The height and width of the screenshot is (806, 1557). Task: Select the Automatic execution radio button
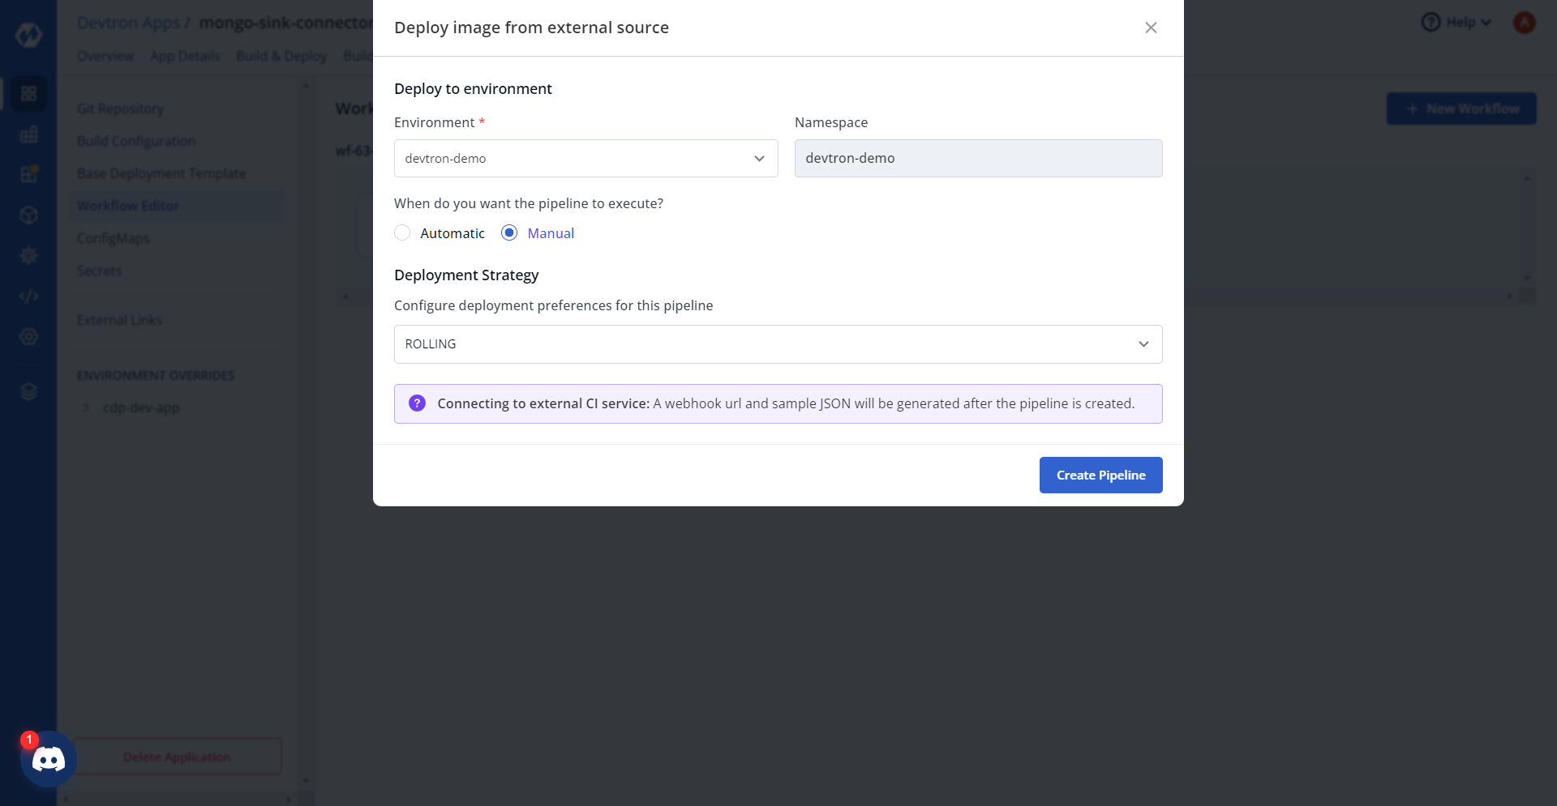tap(402, 233)
